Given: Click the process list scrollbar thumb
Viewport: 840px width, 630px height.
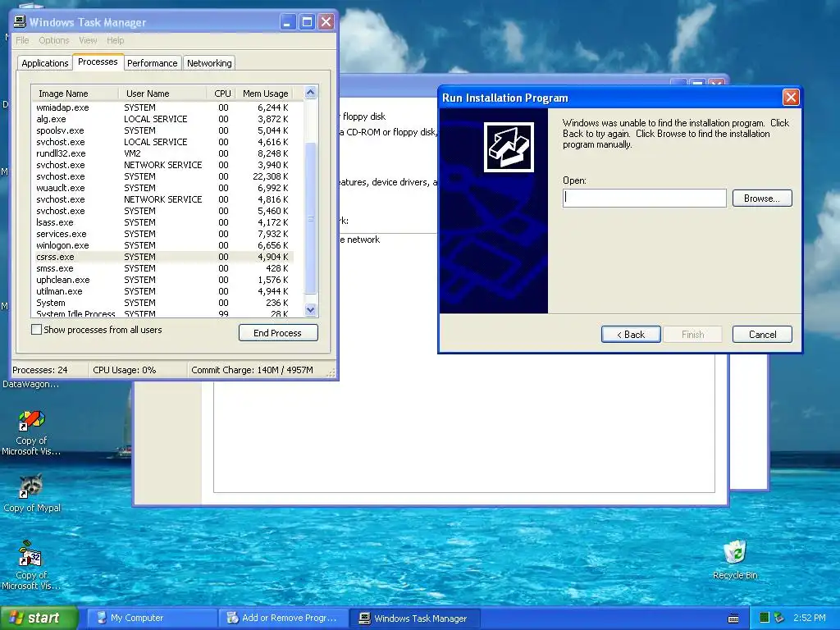Looking at the screenshot, I should point(311,218).
